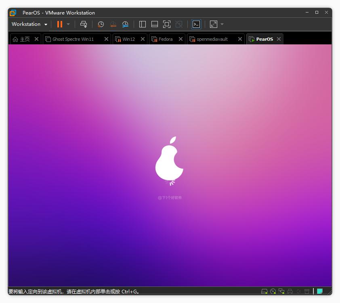Click the orange pause virtual machine button

(x=59, y=24)
